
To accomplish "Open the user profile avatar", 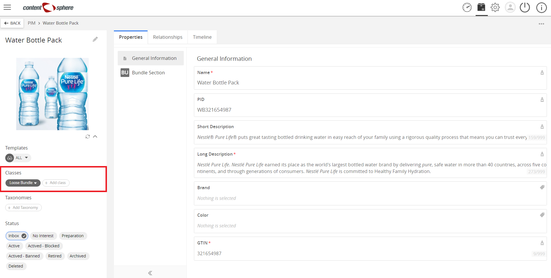I will pyautogui.click(x=510, y=8).
